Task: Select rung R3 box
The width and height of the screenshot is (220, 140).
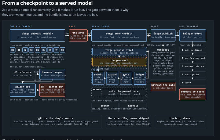Action: [31, 50]
